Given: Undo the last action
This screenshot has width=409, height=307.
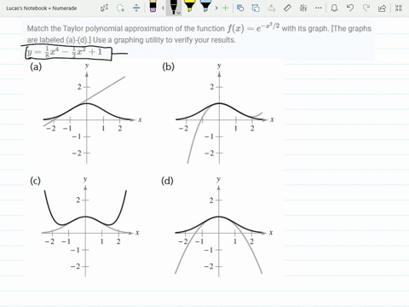Looking at the screenshot, I should point(350,8).
